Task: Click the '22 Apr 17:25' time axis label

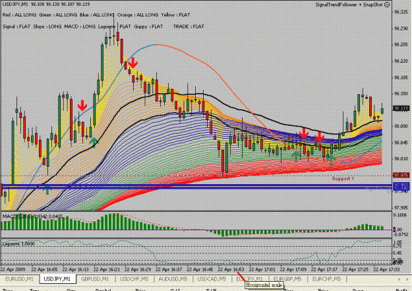Action: (355, 269)
